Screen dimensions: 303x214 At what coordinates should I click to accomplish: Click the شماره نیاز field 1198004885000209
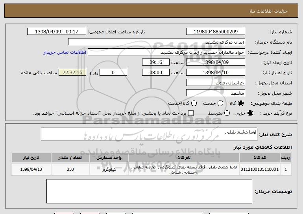tap(216, 32)
